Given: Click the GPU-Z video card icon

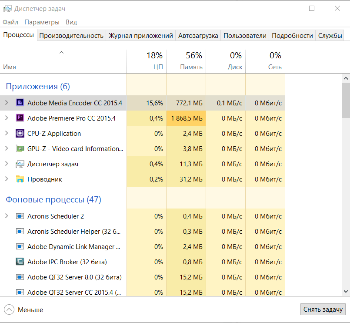Looking at the screenshot, I should (20, 148).
